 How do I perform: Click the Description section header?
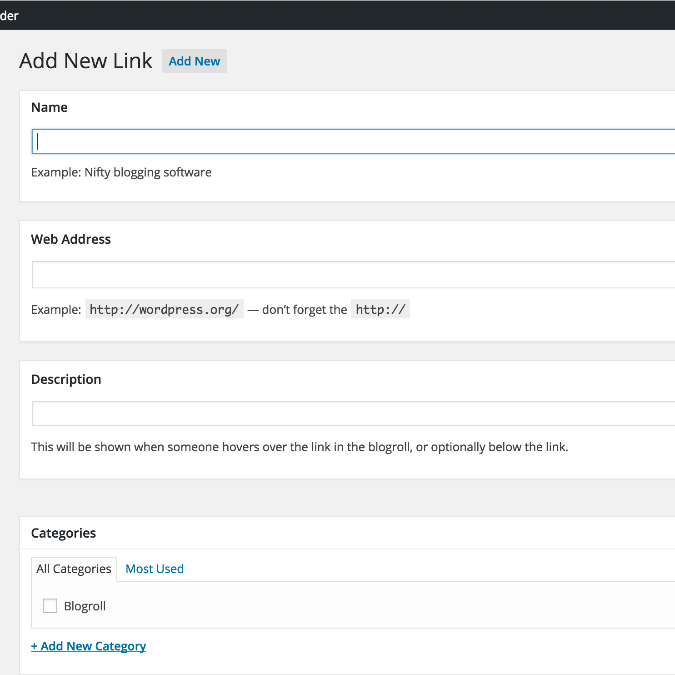pos(66,379)
